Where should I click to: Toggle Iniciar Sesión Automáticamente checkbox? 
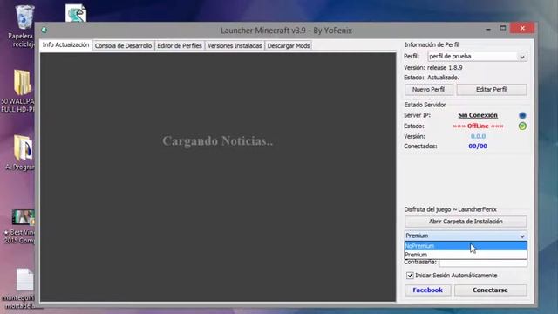pyautogui.click(x=410, y=276)
